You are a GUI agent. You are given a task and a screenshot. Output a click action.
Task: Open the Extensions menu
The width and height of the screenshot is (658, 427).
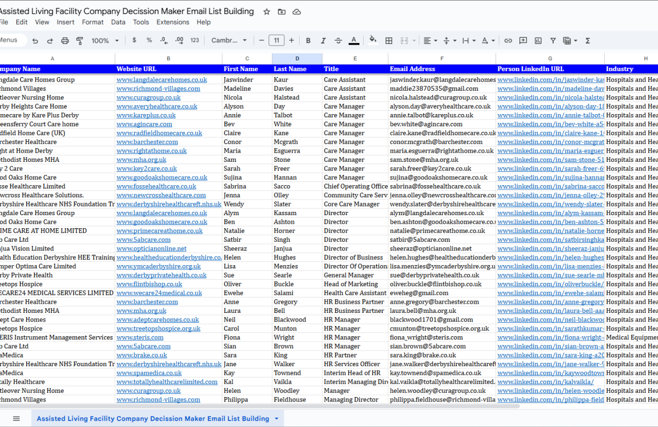point(173,22)
